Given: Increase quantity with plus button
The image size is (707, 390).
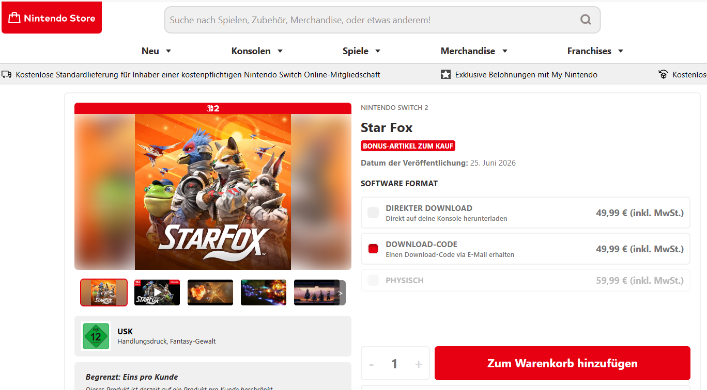Looking at the screenshot, I should click(419, 364).
